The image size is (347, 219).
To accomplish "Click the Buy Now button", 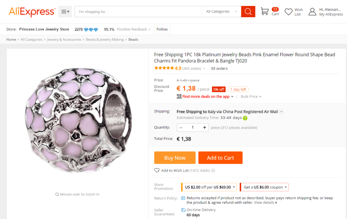I will (x=175, y=158).
